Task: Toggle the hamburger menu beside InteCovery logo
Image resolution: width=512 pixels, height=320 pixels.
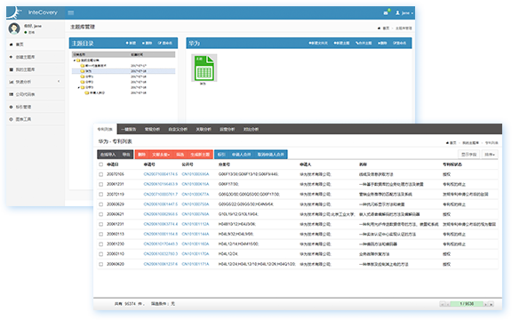Action: pyautogui.click(x=71, y=12)
